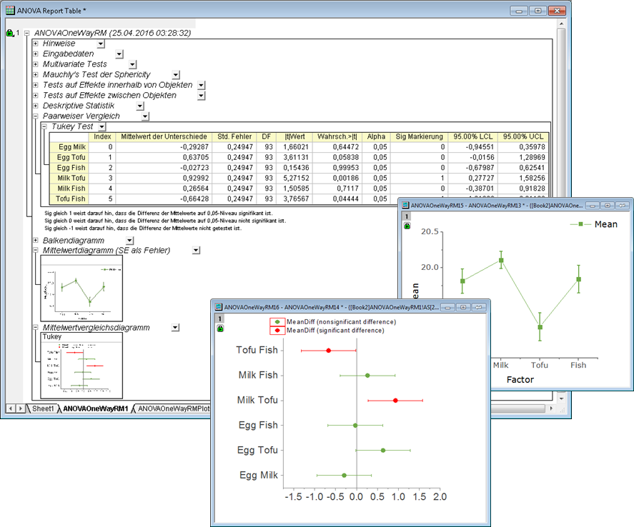Expand the Multivariate Tests section
This screenshot has height=527, width=634.
pyautogui.click(x=36, y=64)
